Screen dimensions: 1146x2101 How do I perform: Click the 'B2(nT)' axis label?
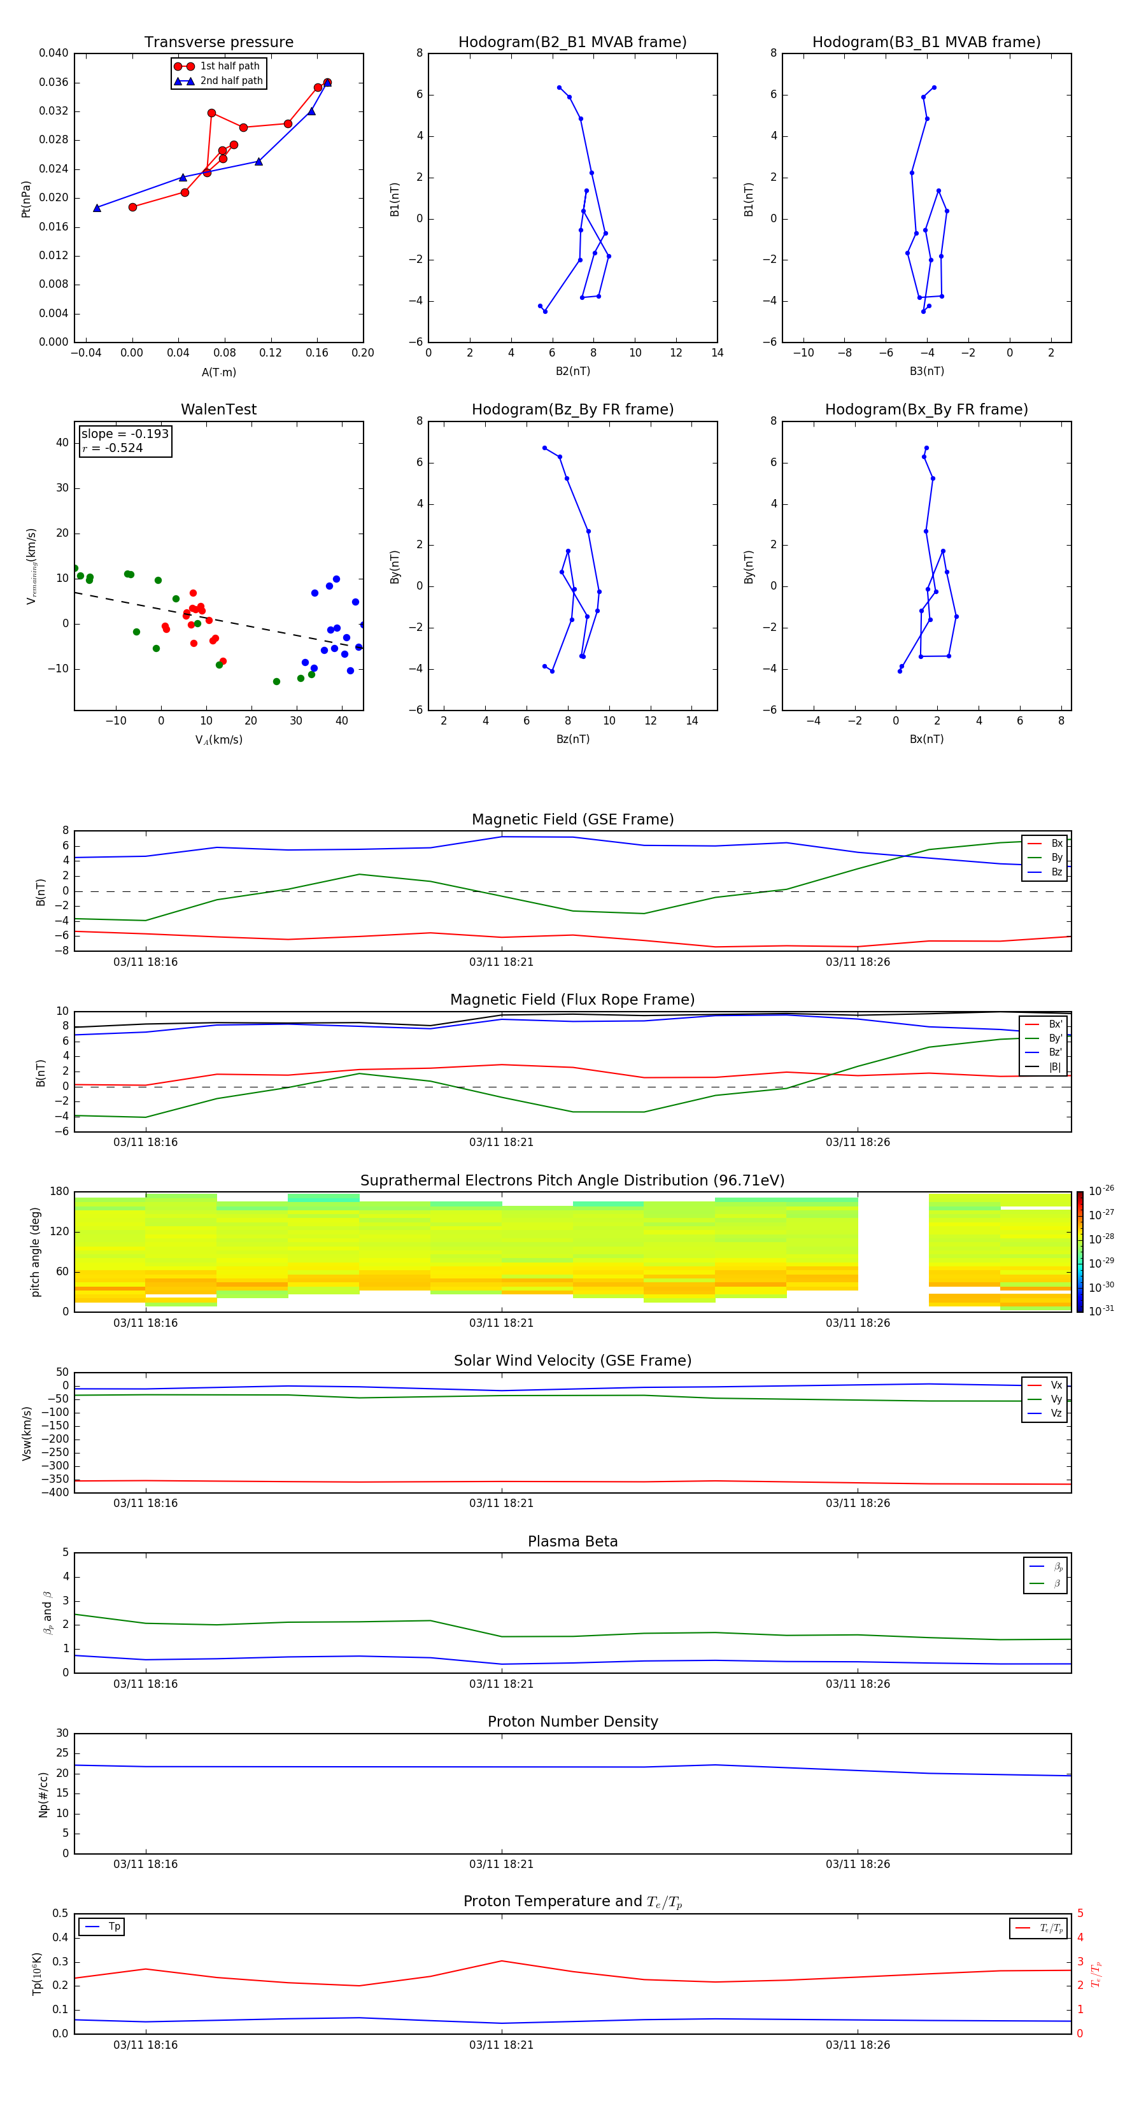(572, 371)
